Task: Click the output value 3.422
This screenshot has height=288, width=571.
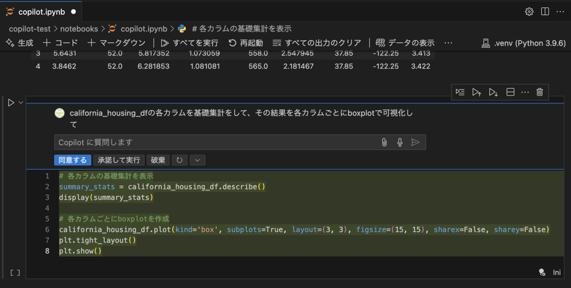Action: tap(421, 66)
